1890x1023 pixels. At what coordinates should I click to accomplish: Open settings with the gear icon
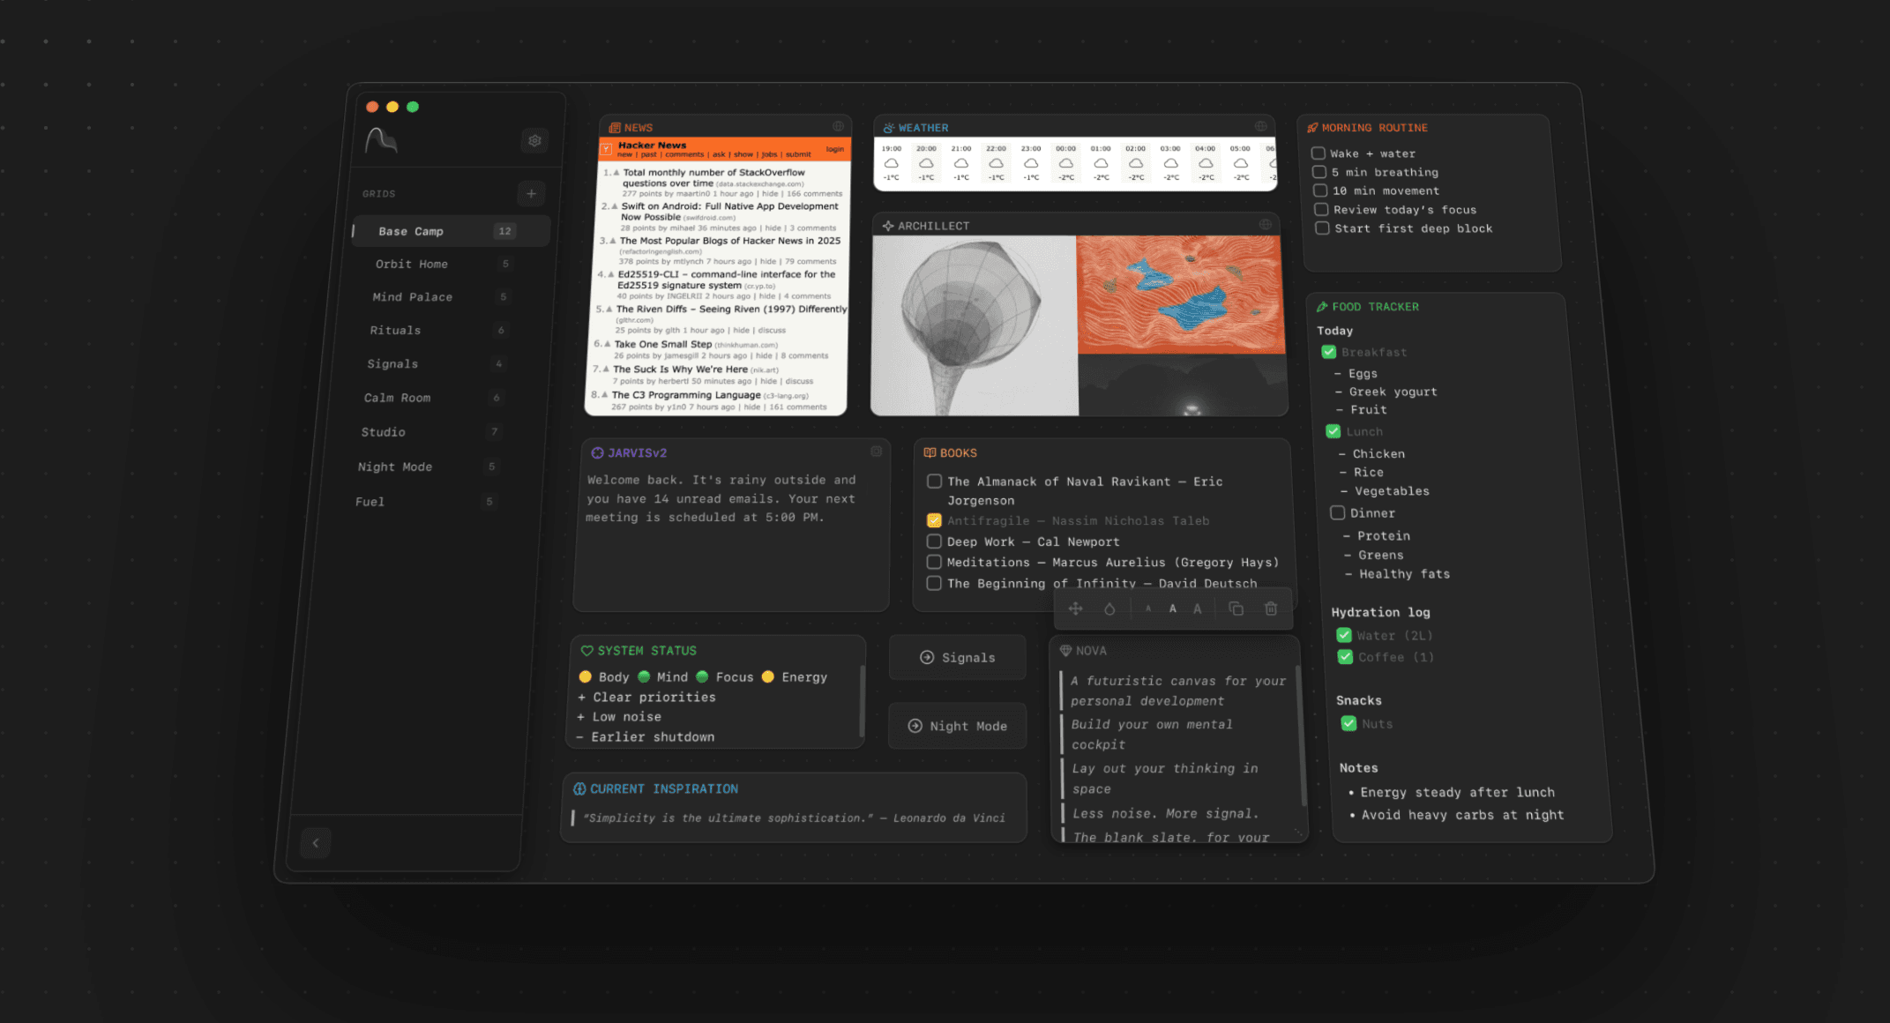pyautogui.click(x=534, y=140)
